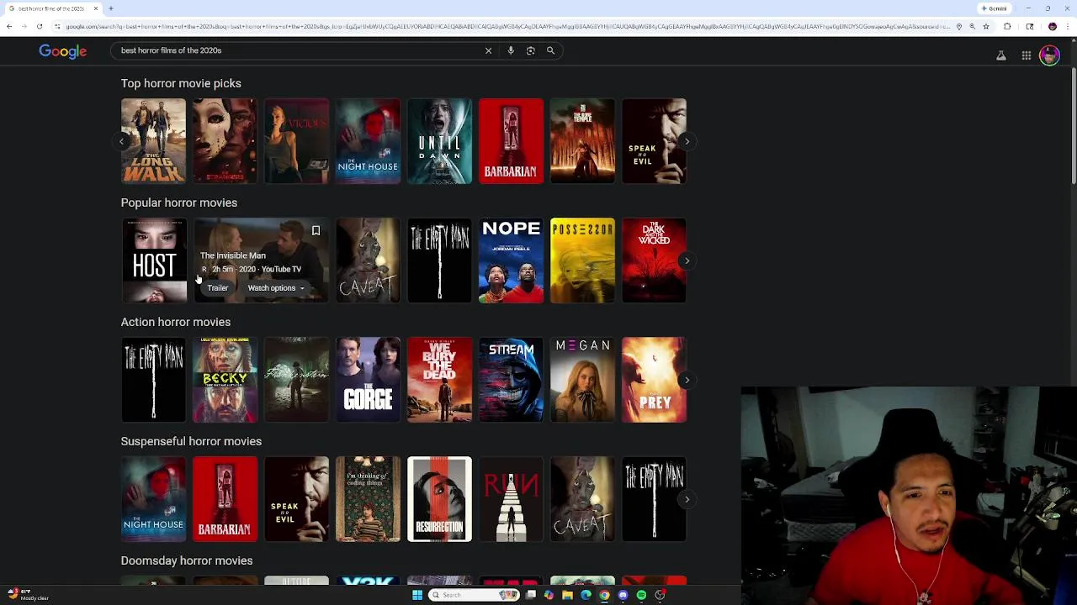Viewport: 1077px width, 605px height.
Task: Open the M3GAN movie poster
Action: coord(582,380)
